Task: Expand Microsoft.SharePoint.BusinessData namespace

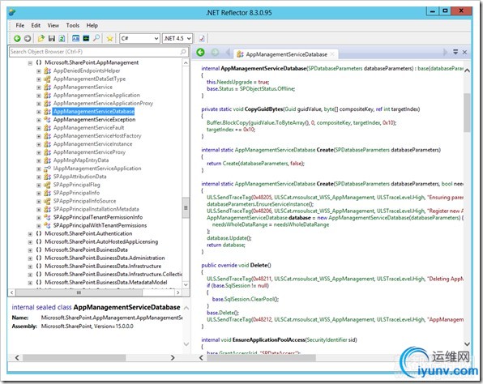Action: (30, 250)
